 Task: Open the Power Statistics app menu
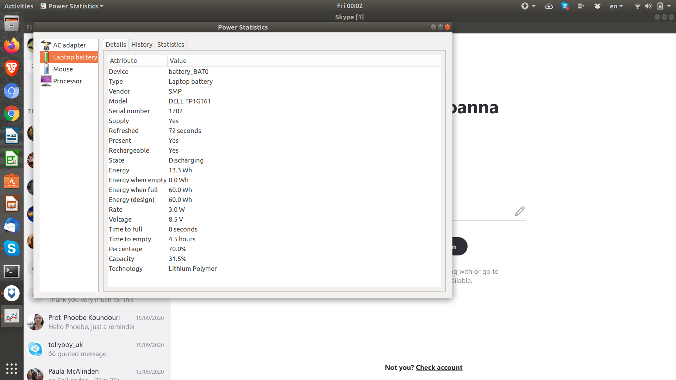point(72,6)
